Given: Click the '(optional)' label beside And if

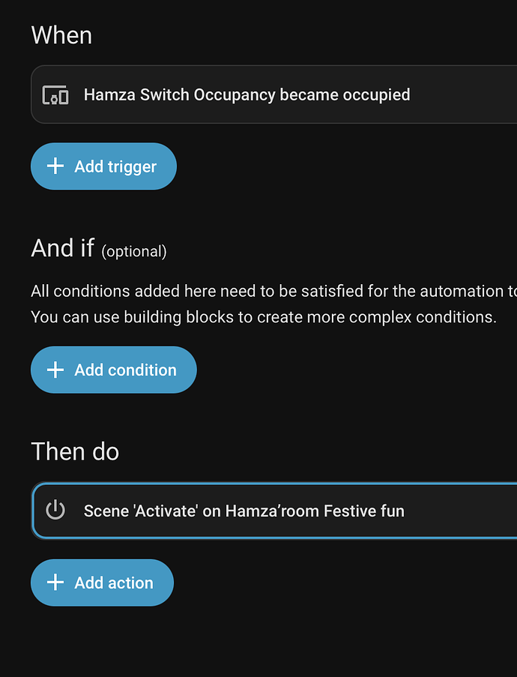Looking at the screenshot, I should (134, 251).
